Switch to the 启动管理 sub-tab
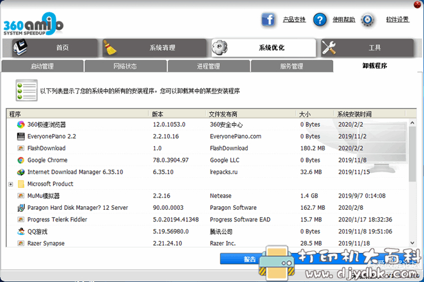The height and width of the screenshot is (282, 424). (x=42, y=66)
